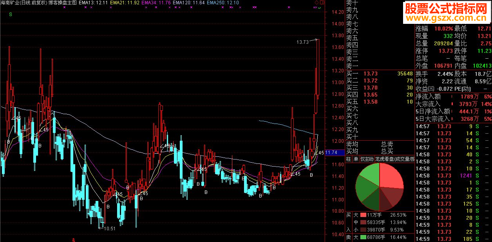Click the diamond icon above the chart
492x242 pixels.
(317, 3)
